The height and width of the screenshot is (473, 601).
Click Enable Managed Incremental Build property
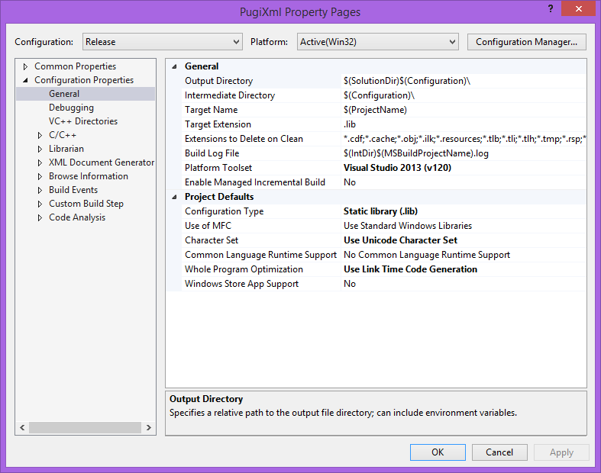click(x=255, y=182)
